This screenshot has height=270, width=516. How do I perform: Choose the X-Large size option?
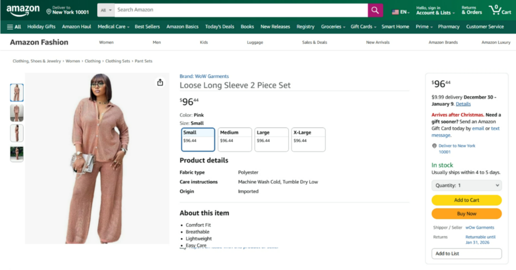coord(308,139)
